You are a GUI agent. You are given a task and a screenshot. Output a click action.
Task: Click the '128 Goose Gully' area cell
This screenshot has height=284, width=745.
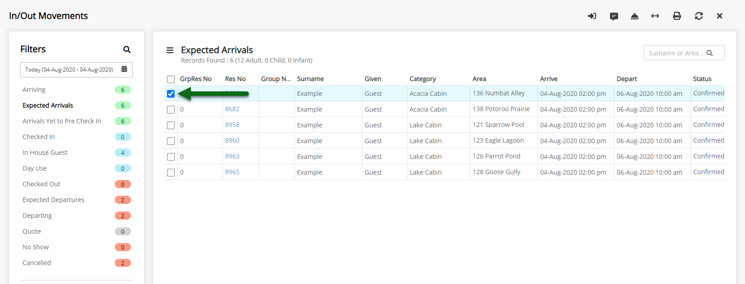pos(497,172)
